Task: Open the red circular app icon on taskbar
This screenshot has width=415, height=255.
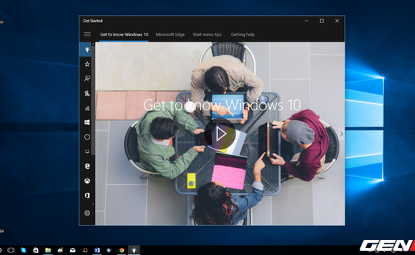Action: tap(85, 250)
